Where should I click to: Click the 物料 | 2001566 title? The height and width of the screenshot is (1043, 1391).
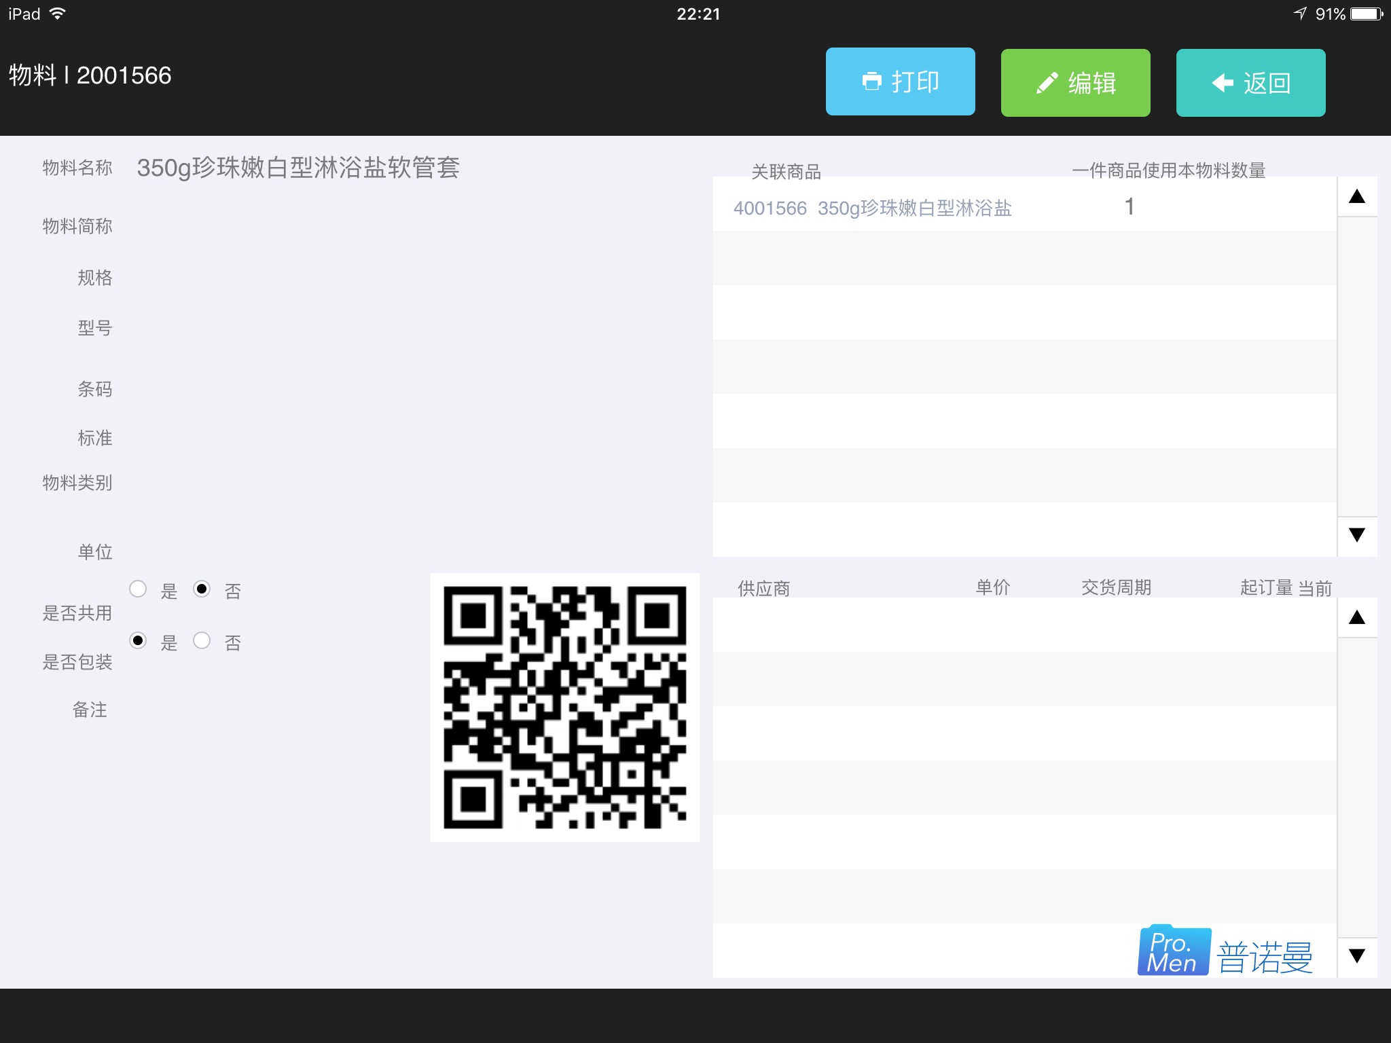[90, 75]
